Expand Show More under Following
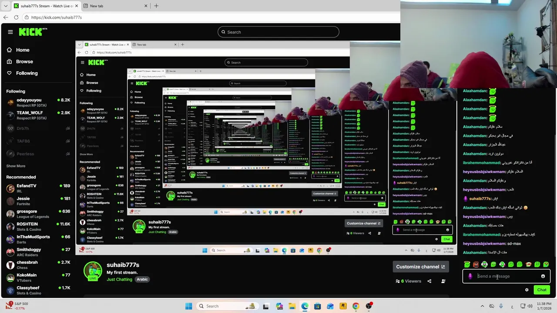Screen dimensions: 557x313 pos(16,166)
